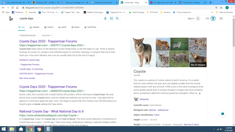Open the Apps bookmark shortcut
235x132 pixels.
click(x=6, y=12)
